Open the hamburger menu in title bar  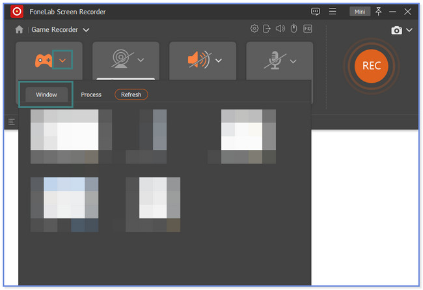333,11
